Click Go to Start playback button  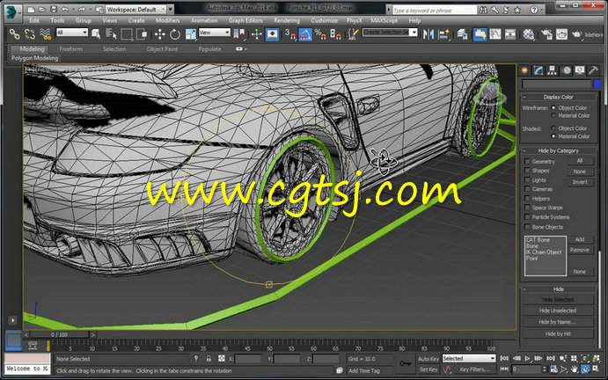tap(504, 358)
